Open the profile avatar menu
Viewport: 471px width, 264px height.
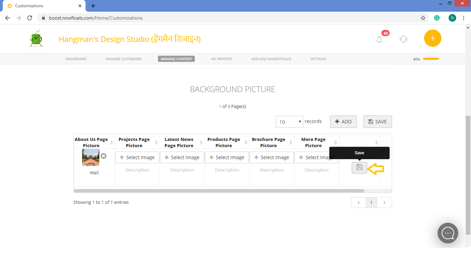452,18
